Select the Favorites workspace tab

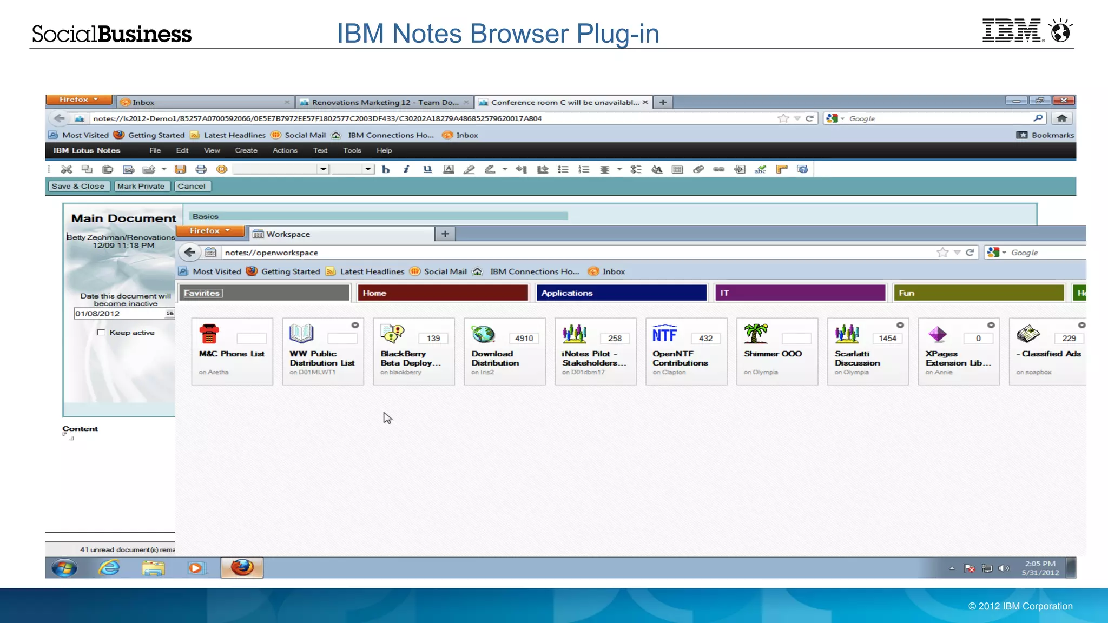[x=264, y=293]
